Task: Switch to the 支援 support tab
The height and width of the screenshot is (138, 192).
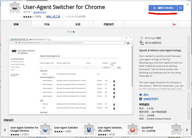Action: 78,24
